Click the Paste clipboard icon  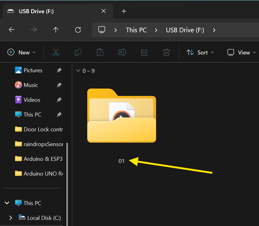pos(100,52)
